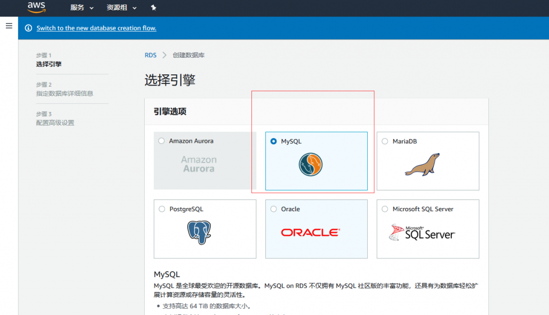
Task: Click the Amazon Aurora card label text
Action: 191,141
